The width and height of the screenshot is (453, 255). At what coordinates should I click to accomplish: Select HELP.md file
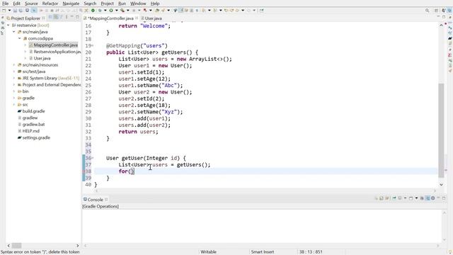(29, 131)
